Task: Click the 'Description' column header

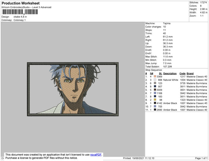Action: [x=170, y=74]
